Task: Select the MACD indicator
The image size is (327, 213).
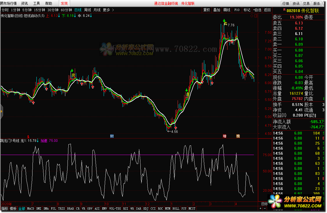Action: tap(31, 209)
